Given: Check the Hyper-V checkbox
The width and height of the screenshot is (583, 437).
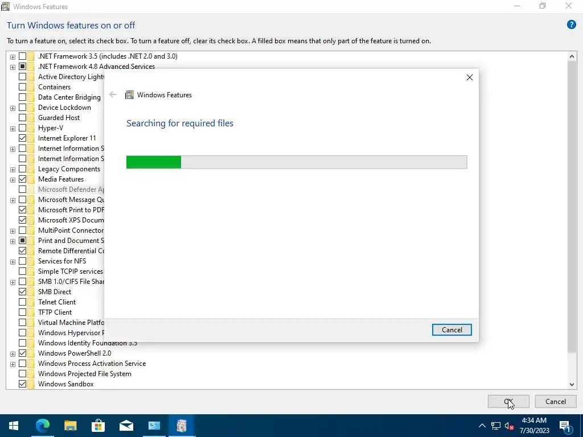Looking at the screenshot, I should 23,128.
